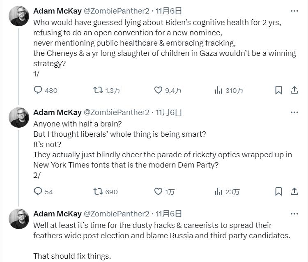View analytics of tweet with 310万 views
Screen dimensions: 308x262
218,90
